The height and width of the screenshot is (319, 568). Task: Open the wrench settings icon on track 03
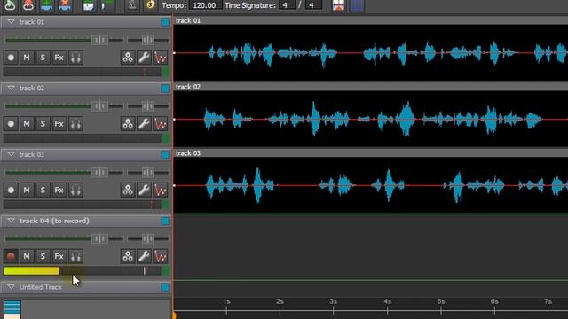144,191
